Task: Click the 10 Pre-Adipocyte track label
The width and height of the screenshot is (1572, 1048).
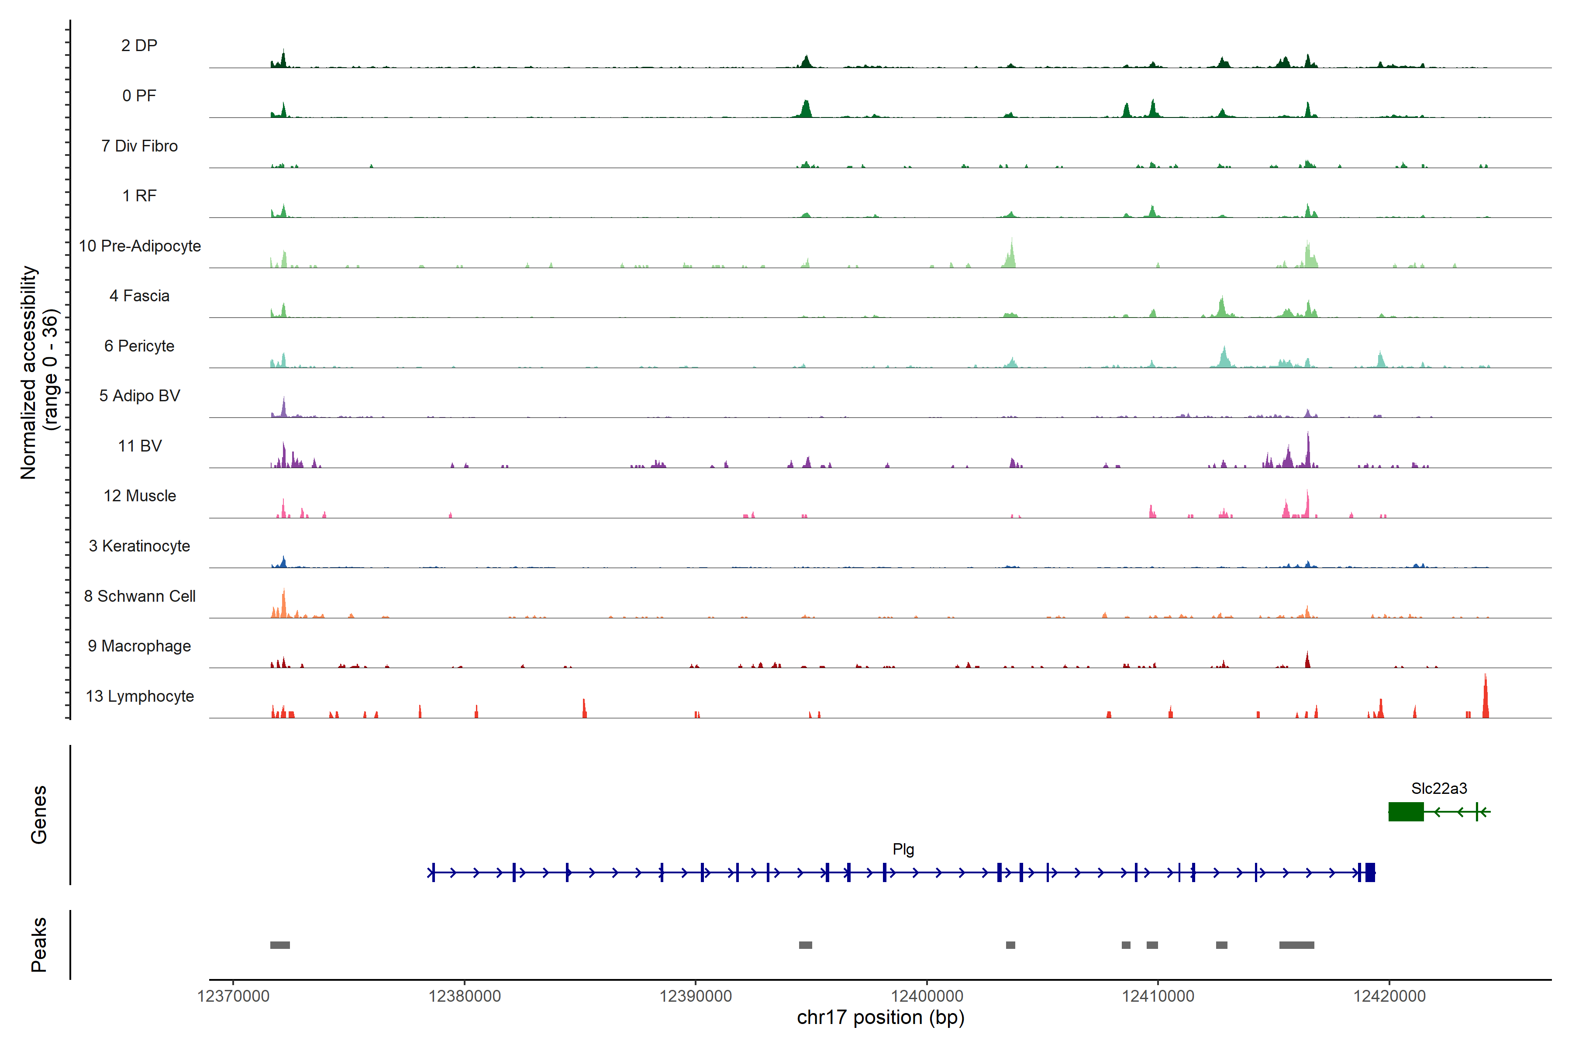Action: click(140, 246)
